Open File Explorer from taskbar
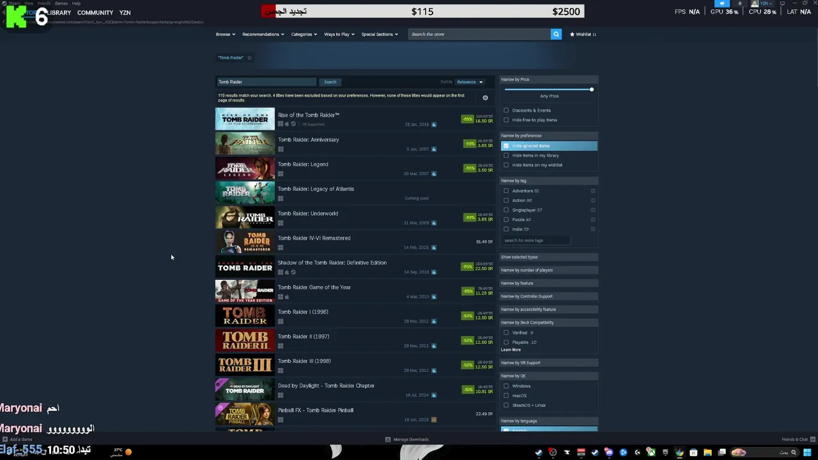Image resolution: width=818 pixels, height=460 pixels. (x=707, y=452)
